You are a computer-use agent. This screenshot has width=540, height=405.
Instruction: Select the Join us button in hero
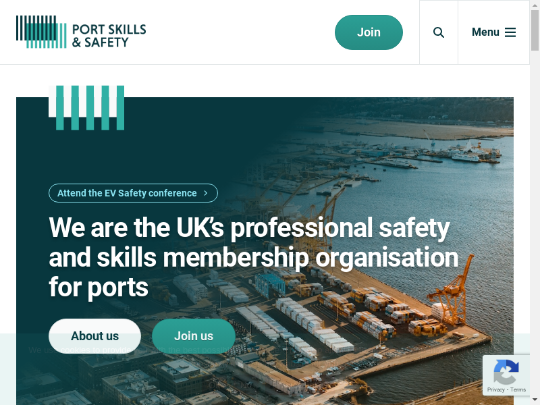point(194,336)
